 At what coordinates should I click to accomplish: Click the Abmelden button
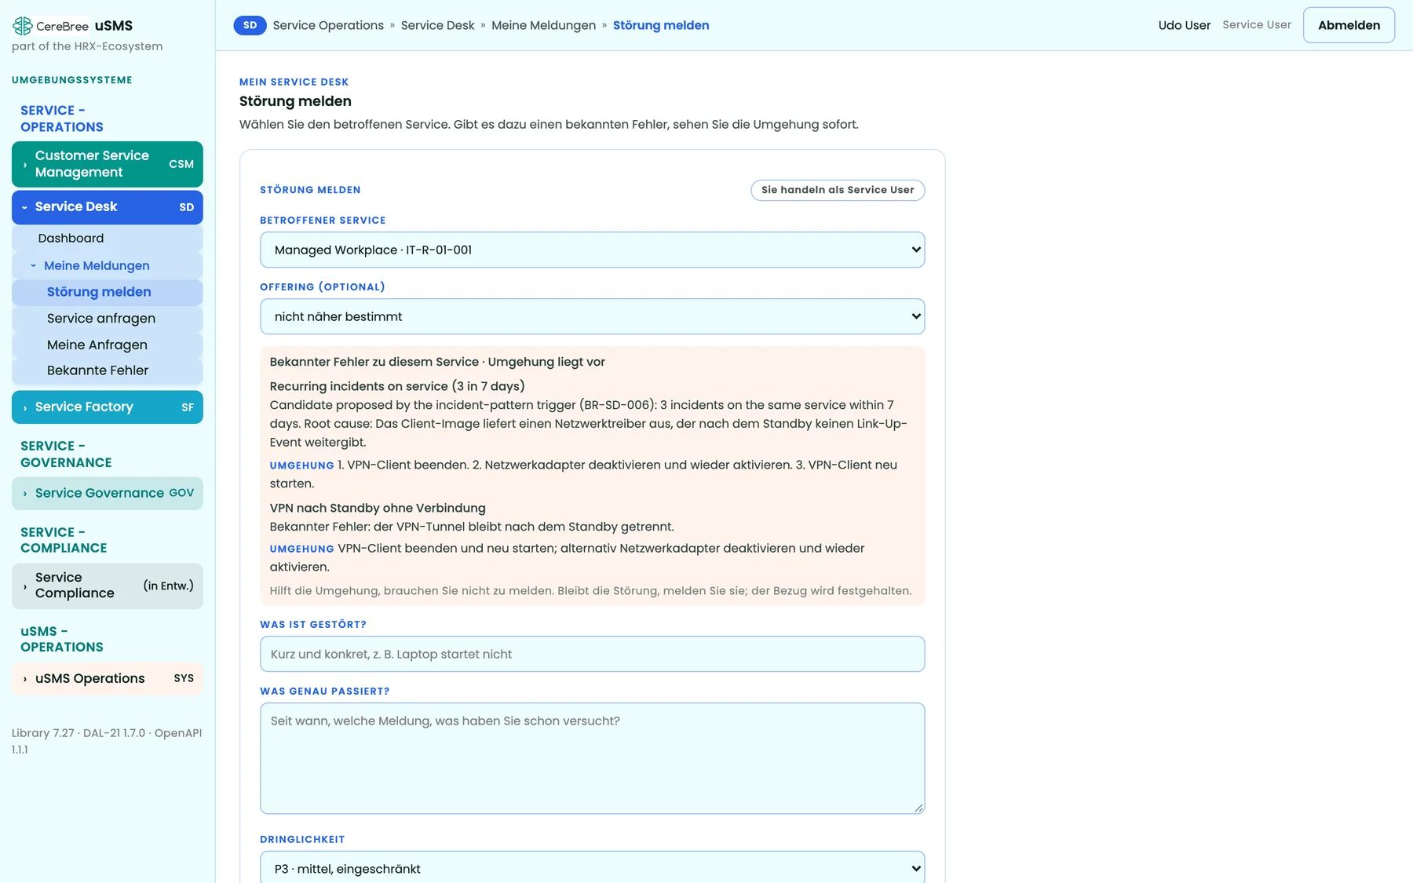pyautogui.click(x=1349, y=25)
